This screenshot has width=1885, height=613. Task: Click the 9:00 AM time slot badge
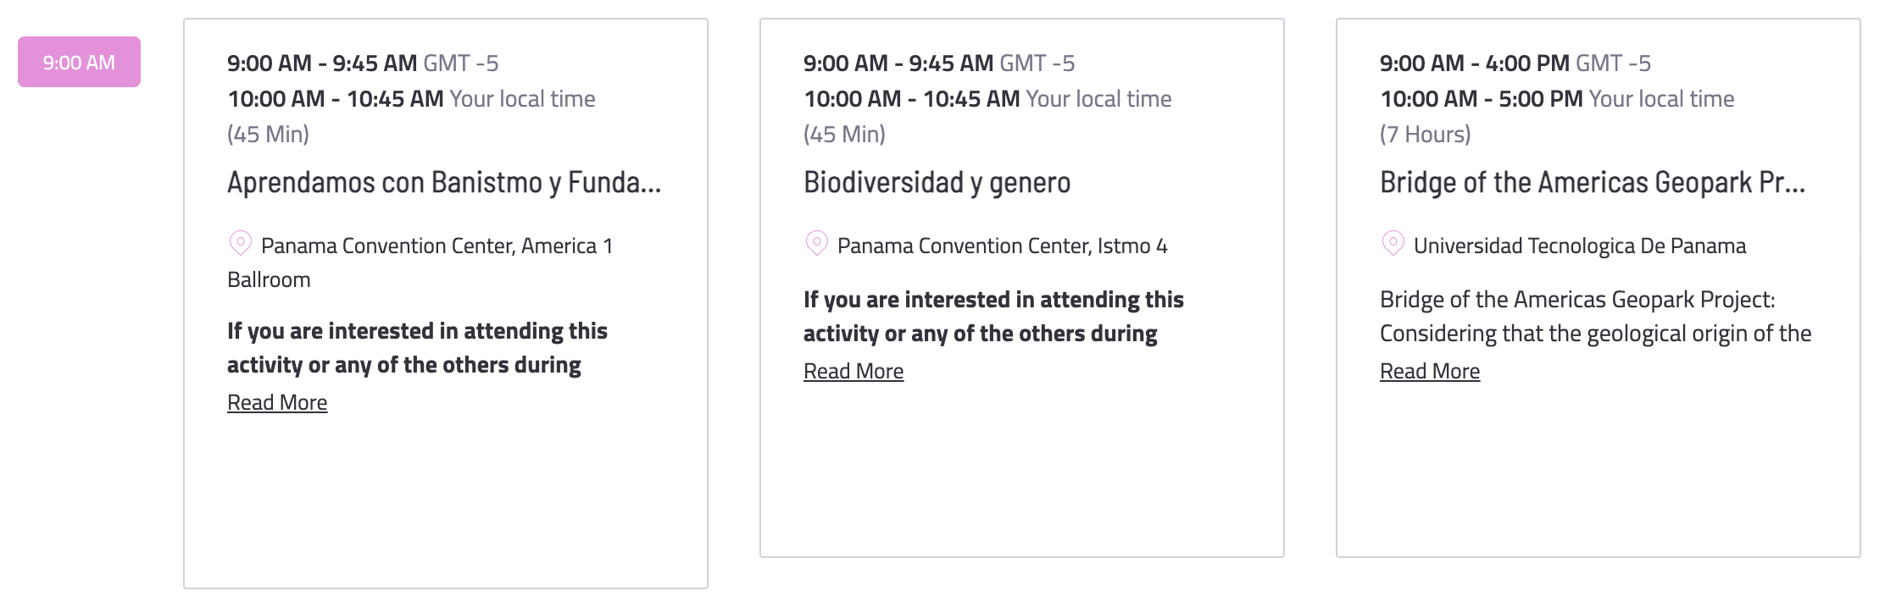click(x=79, y=62)
